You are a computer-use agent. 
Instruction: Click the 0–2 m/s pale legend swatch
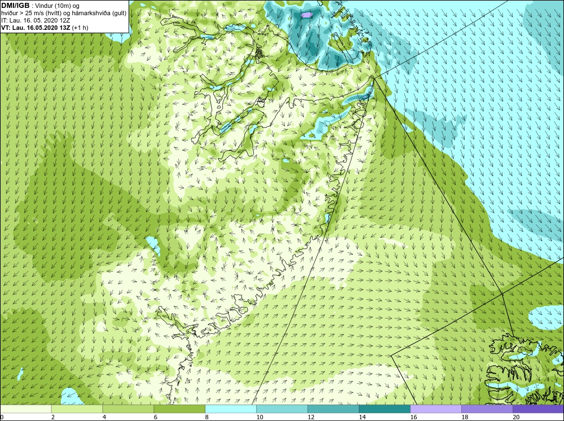(x=25, y=409)
